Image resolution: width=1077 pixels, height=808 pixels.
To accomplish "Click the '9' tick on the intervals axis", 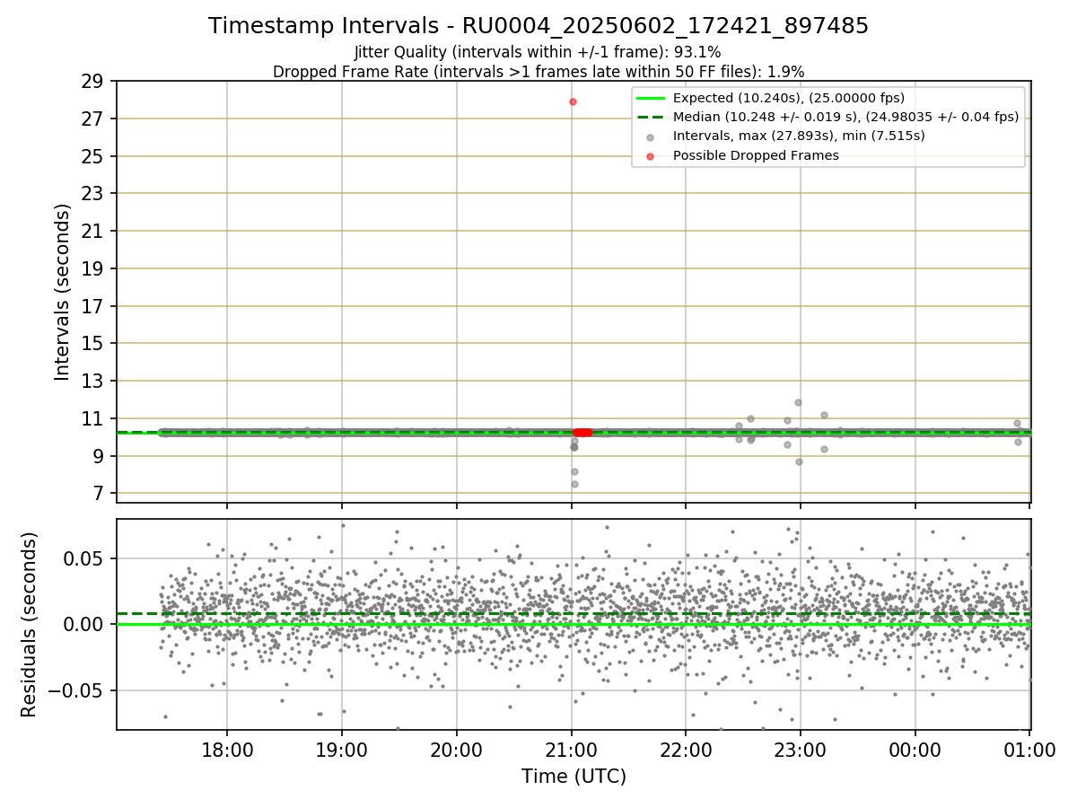I will [98, 457].
